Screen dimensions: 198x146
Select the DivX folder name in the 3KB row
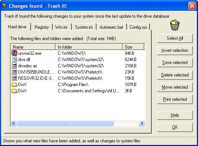pyautogui.click(x=22, y=91)
